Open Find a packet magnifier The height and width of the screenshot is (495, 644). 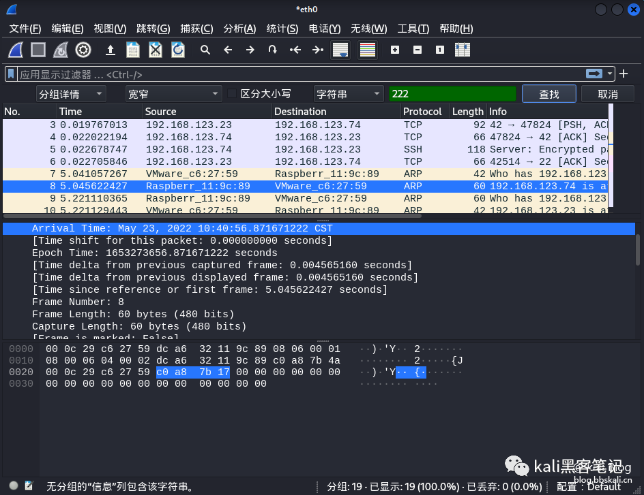click(x=205, y=50)
